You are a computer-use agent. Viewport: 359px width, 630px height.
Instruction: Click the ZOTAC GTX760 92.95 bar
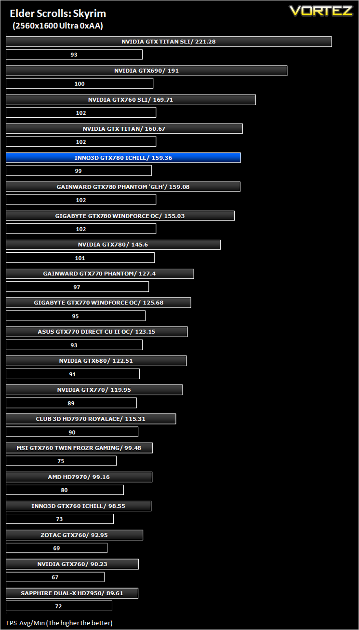pyautogui.click(x=75, y=535)
